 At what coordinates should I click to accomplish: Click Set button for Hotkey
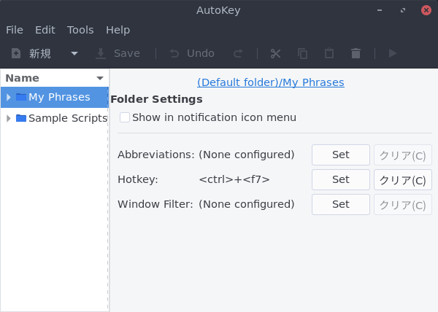341,179
